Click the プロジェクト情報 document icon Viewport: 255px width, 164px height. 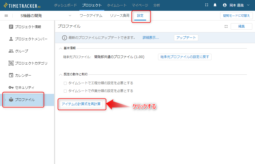(11, 27)
